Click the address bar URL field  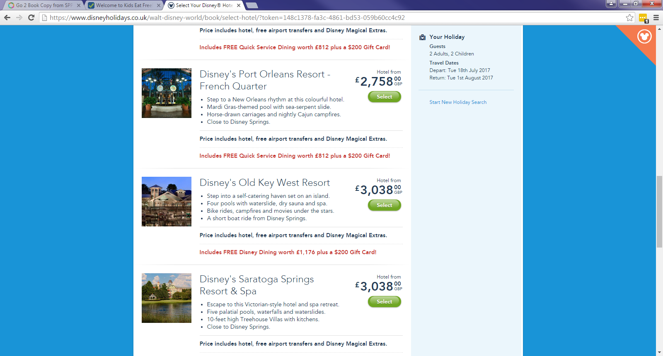click(x=336, y=17)
